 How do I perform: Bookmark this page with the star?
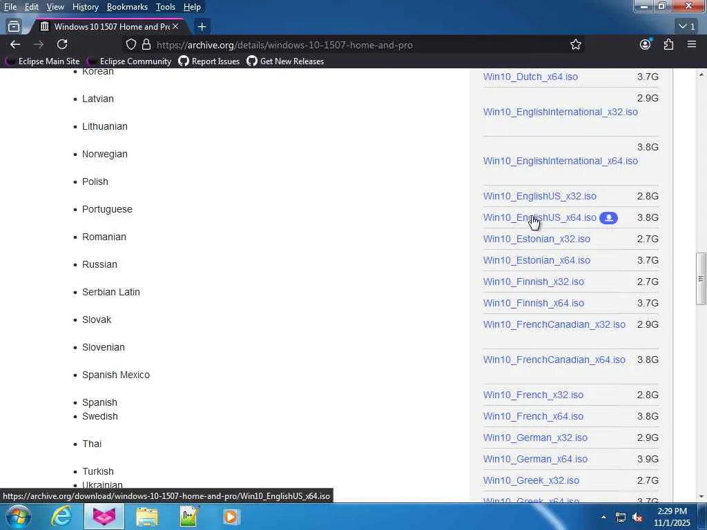[575, 44]
